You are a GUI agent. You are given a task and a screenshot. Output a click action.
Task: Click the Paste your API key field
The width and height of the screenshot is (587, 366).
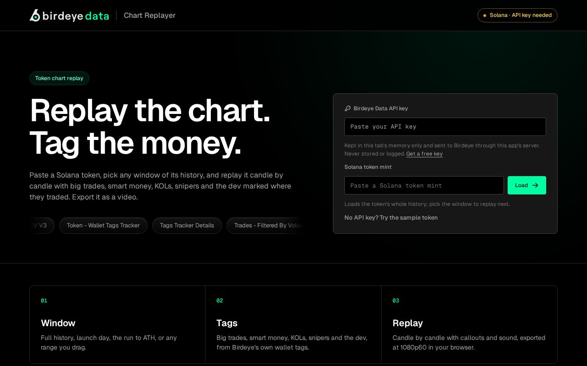tap(445, 127)
